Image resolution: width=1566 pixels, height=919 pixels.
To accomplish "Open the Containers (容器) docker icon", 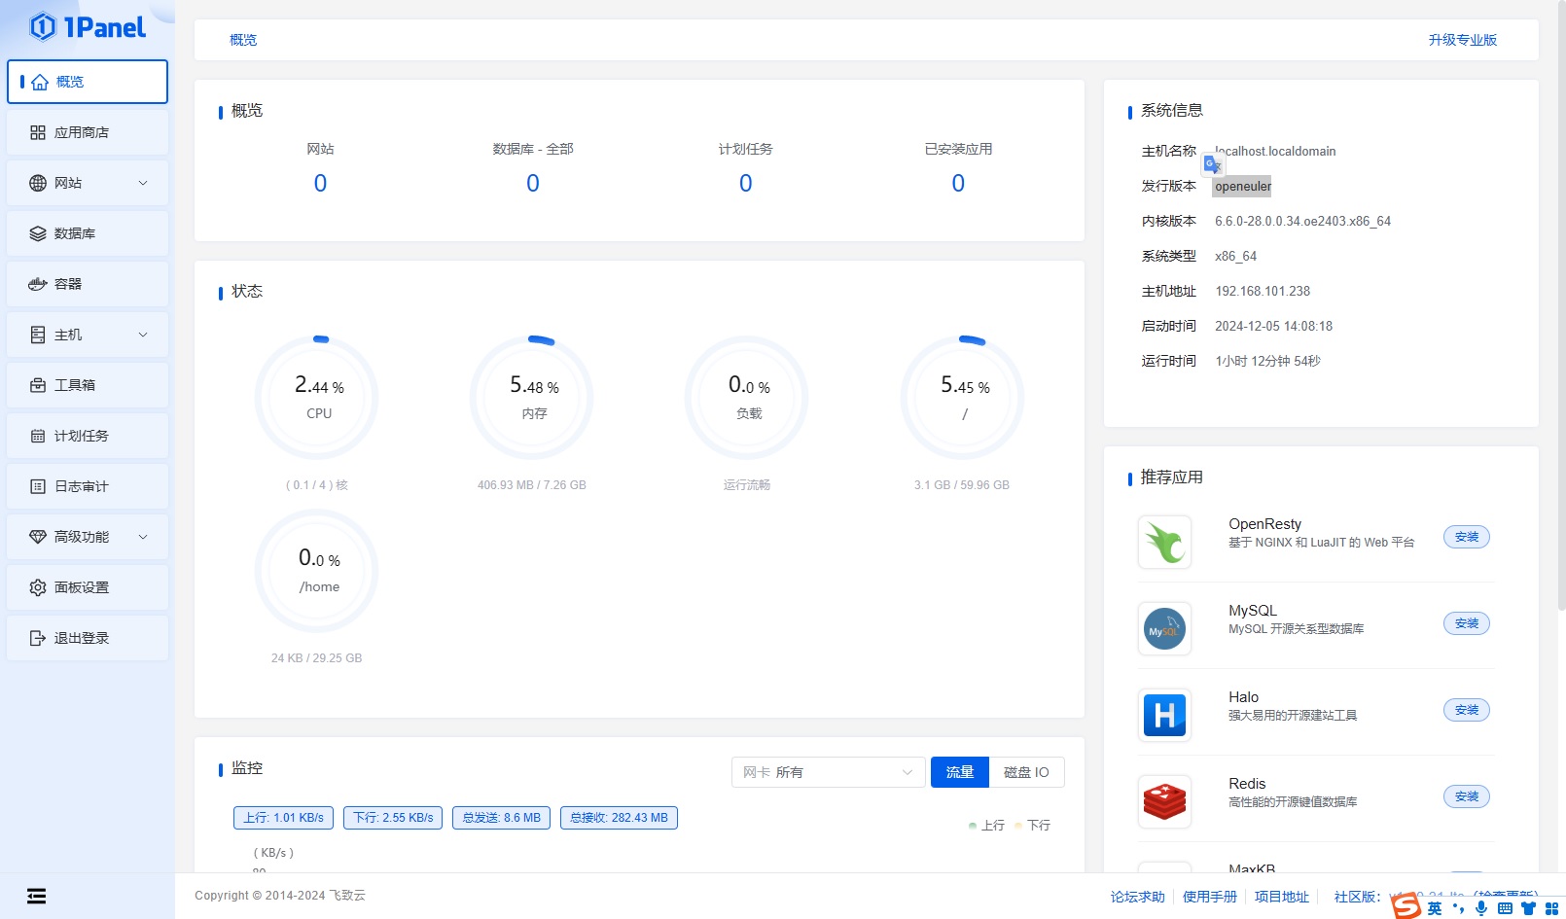I will (x=38, y=284).
